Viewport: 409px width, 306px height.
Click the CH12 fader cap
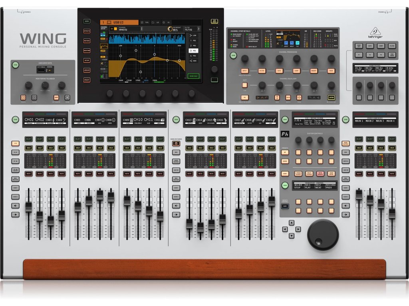[160, 216]
